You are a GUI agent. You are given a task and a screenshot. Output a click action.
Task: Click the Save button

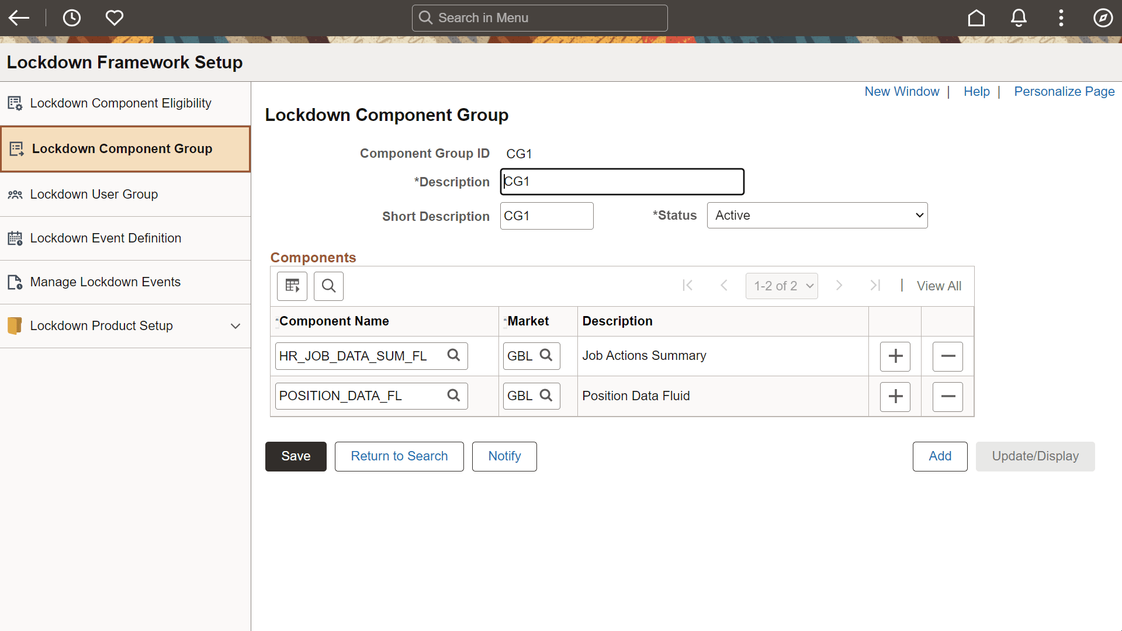coord(296,456)
